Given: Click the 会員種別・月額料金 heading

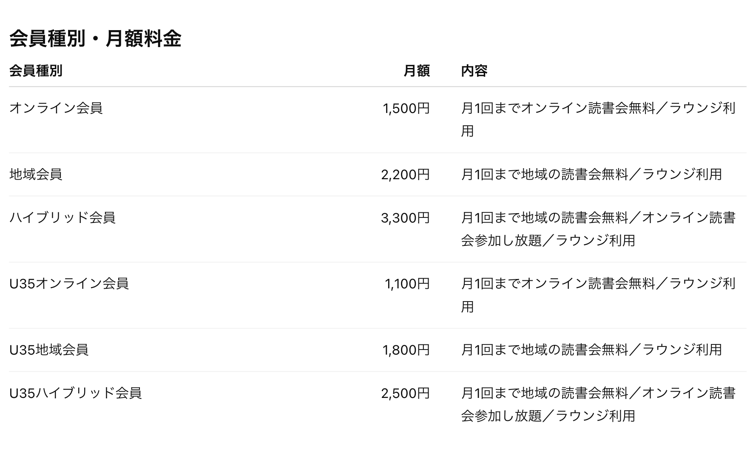Looking at the screenshot, I should (95, 39).
